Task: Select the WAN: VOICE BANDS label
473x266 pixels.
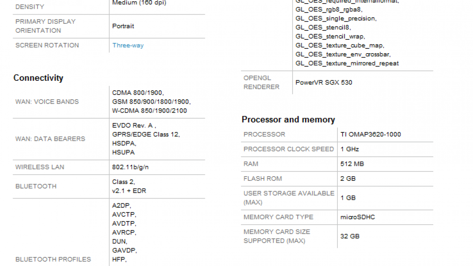Action: (x=47, y=102)
